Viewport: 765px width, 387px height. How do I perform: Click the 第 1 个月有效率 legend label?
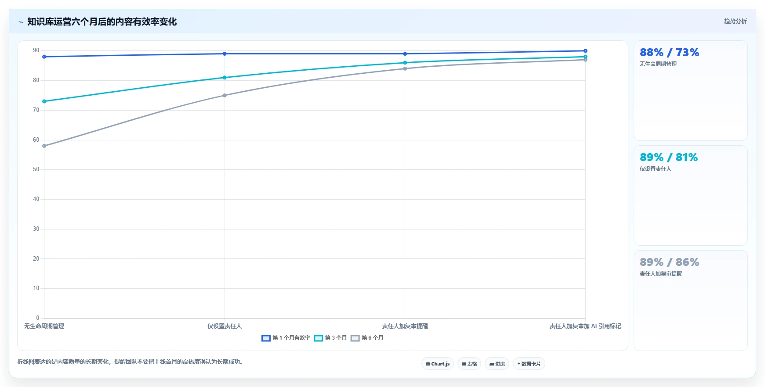(x=291, y=338)
